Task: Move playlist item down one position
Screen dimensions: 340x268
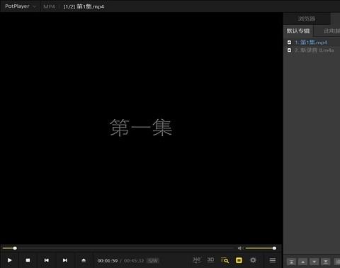Action: pyautogui.click(x=314, y=262)
